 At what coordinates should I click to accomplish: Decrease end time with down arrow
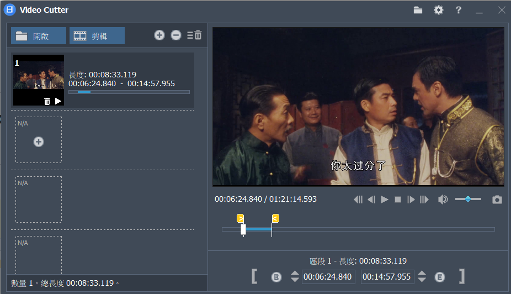pos(422,280)
